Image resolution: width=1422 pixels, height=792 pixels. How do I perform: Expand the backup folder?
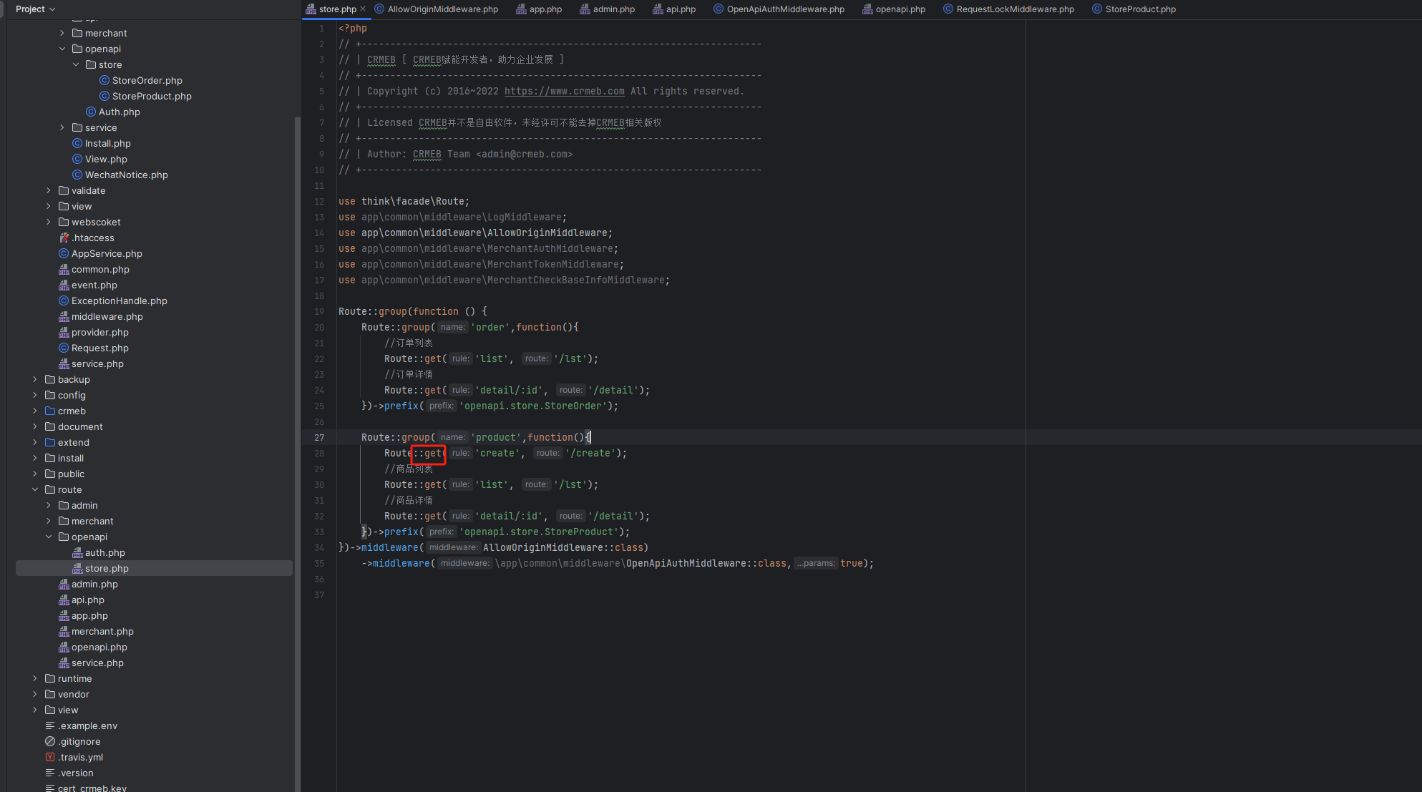(35, 380)
